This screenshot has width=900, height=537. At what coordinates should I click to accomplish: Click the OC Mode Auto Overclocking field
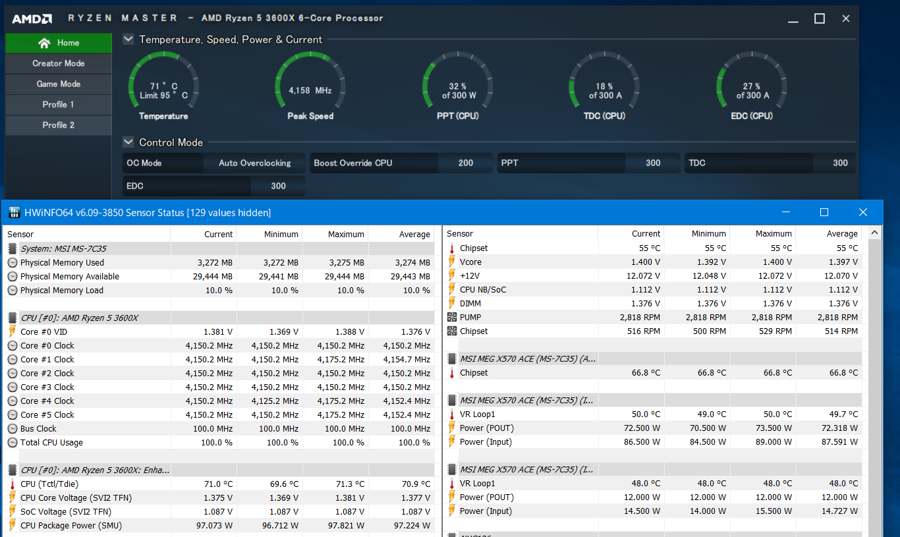[x=214, y=163]
